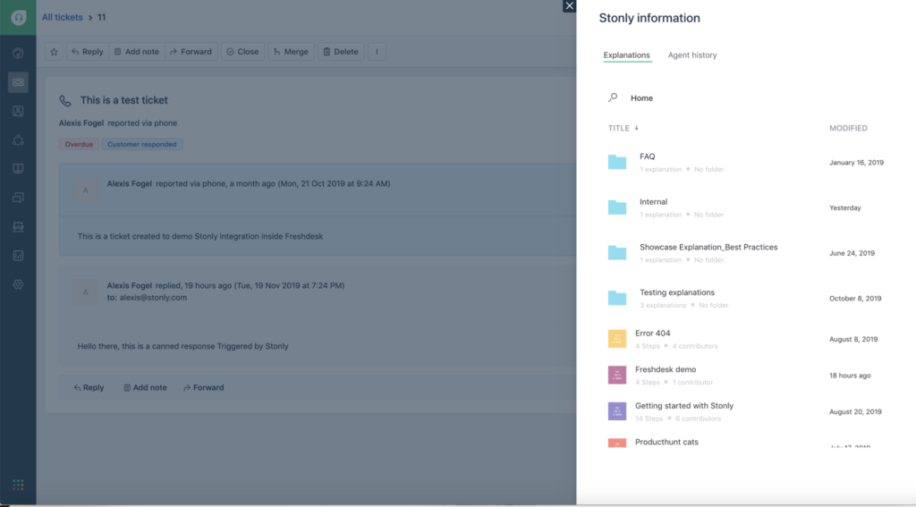Image resolution: width=916 pixels, height=507 pixels.
Task: Click the Delete ticket button
Action: (x=341, y=51)
